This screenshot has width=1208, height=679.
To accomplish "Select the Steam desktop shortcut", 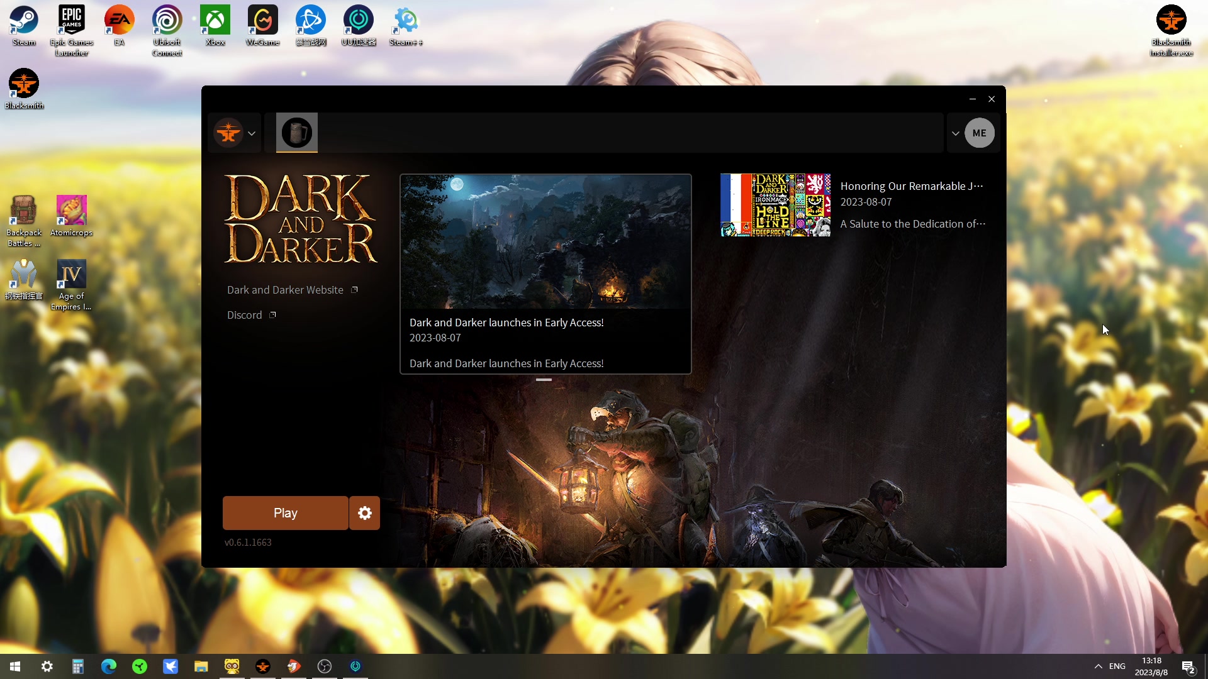I will tap(24, 26).
